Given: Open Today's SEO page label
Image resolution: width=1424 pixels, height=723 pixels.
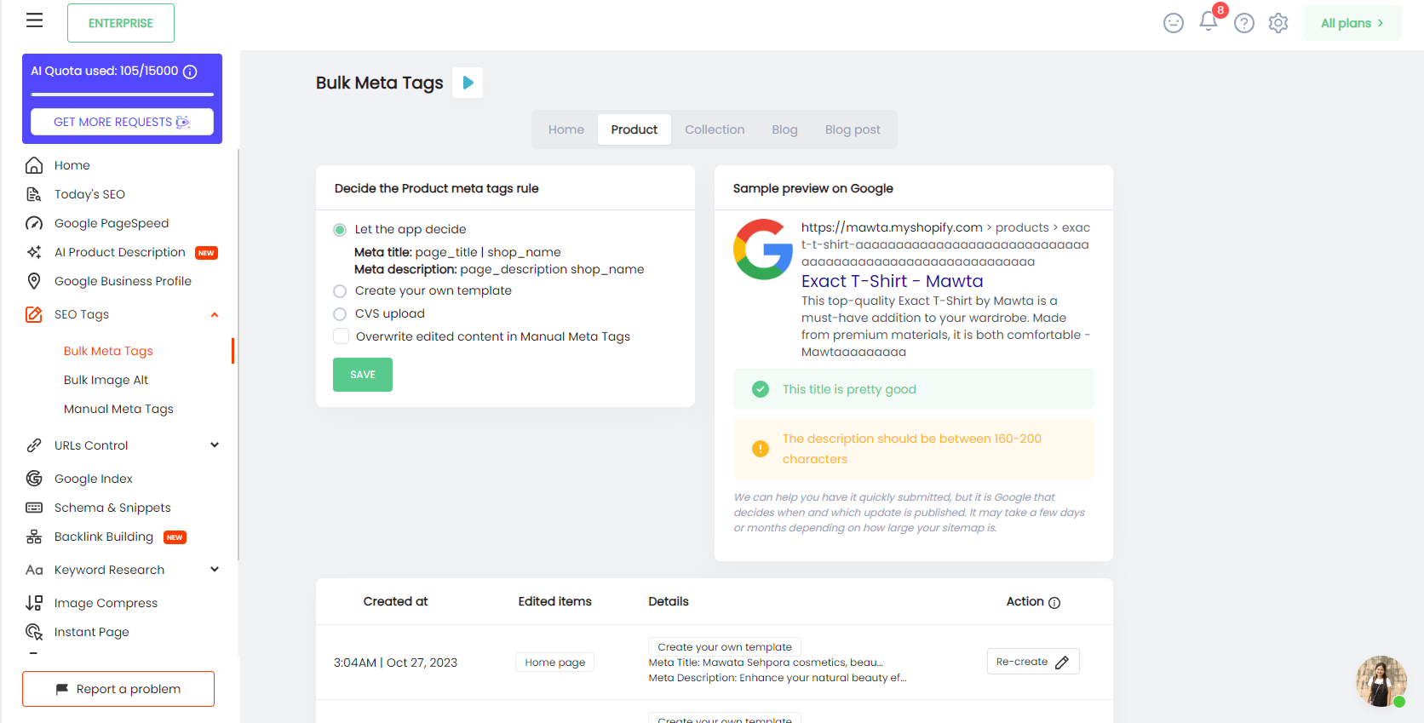Looking at the screenshot, I should pos(89,194).
